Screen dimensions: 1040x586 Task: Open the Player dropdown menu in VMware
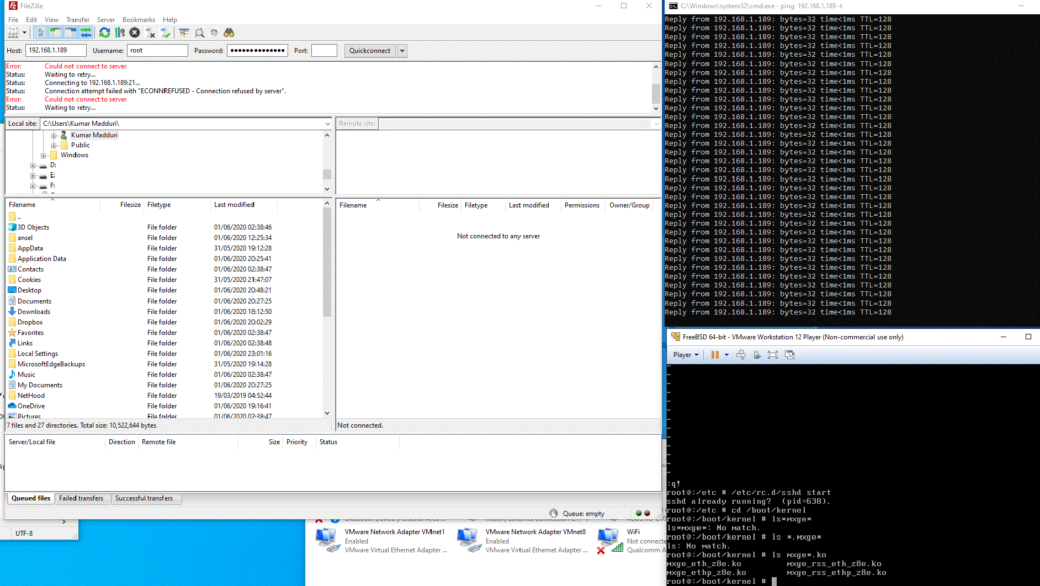(x=686, y=355)
